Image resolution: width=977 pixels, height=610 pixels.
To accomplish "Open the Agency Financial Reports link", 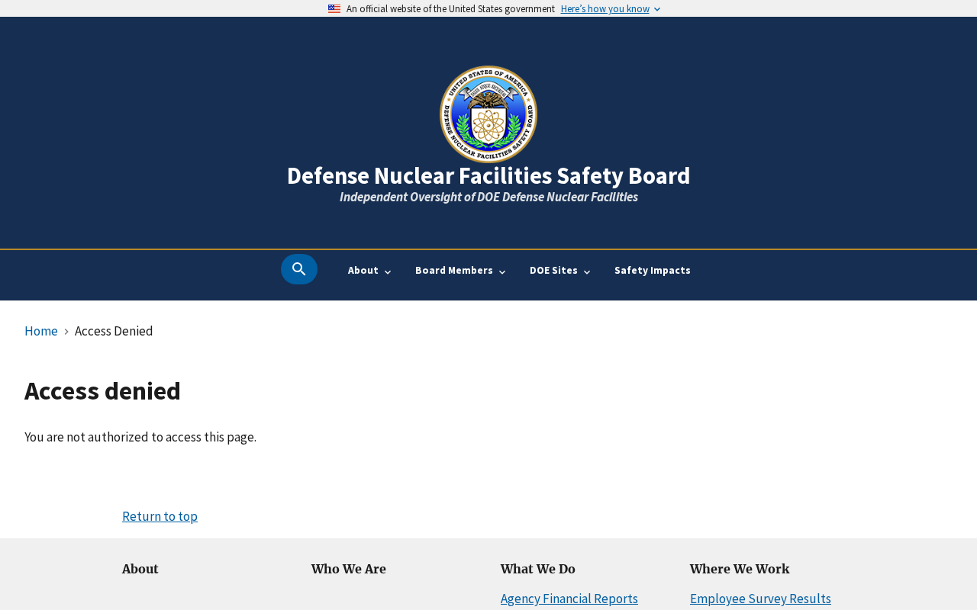I will point(569,599).
